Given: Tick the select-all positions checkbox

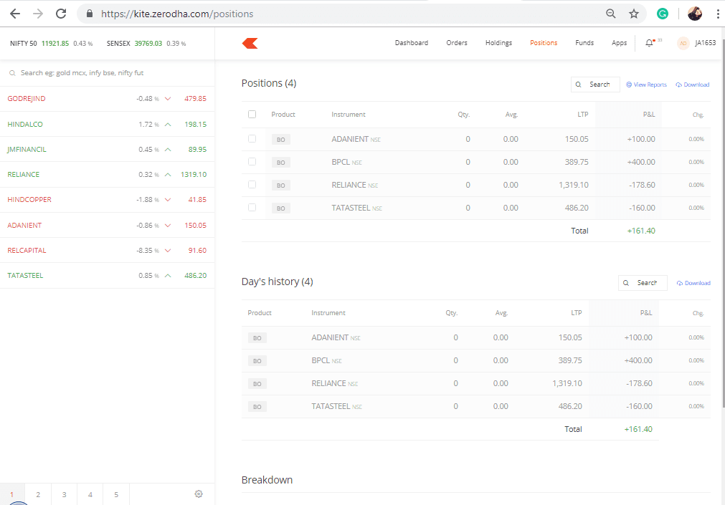Looking at the screenshot, I should 252,114.
